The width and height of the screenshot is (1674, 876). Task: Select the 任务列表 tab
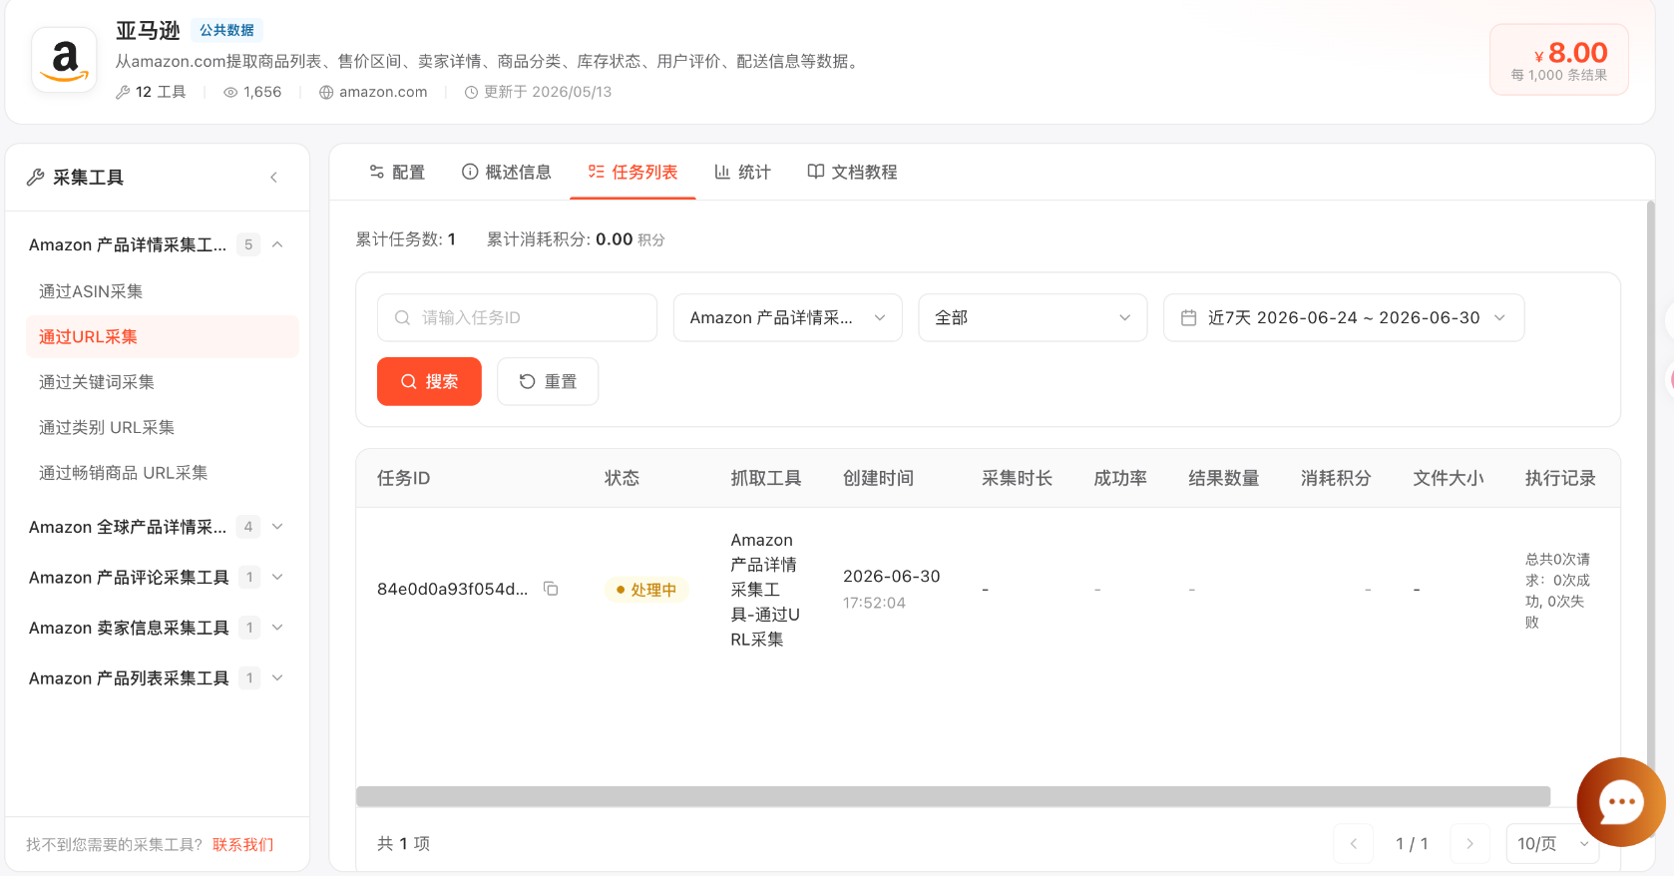point(632,173)
